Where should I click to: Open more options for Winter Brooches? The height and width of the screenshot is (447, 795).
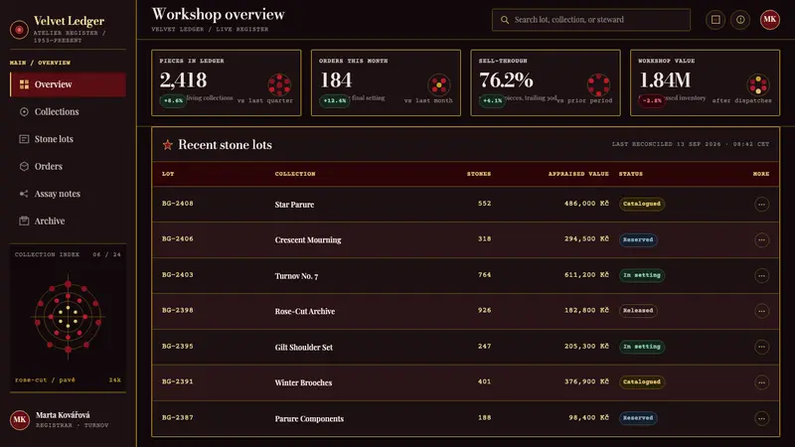761,382
